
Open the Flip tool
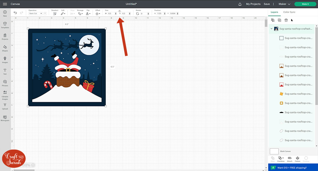click(88, 13)
